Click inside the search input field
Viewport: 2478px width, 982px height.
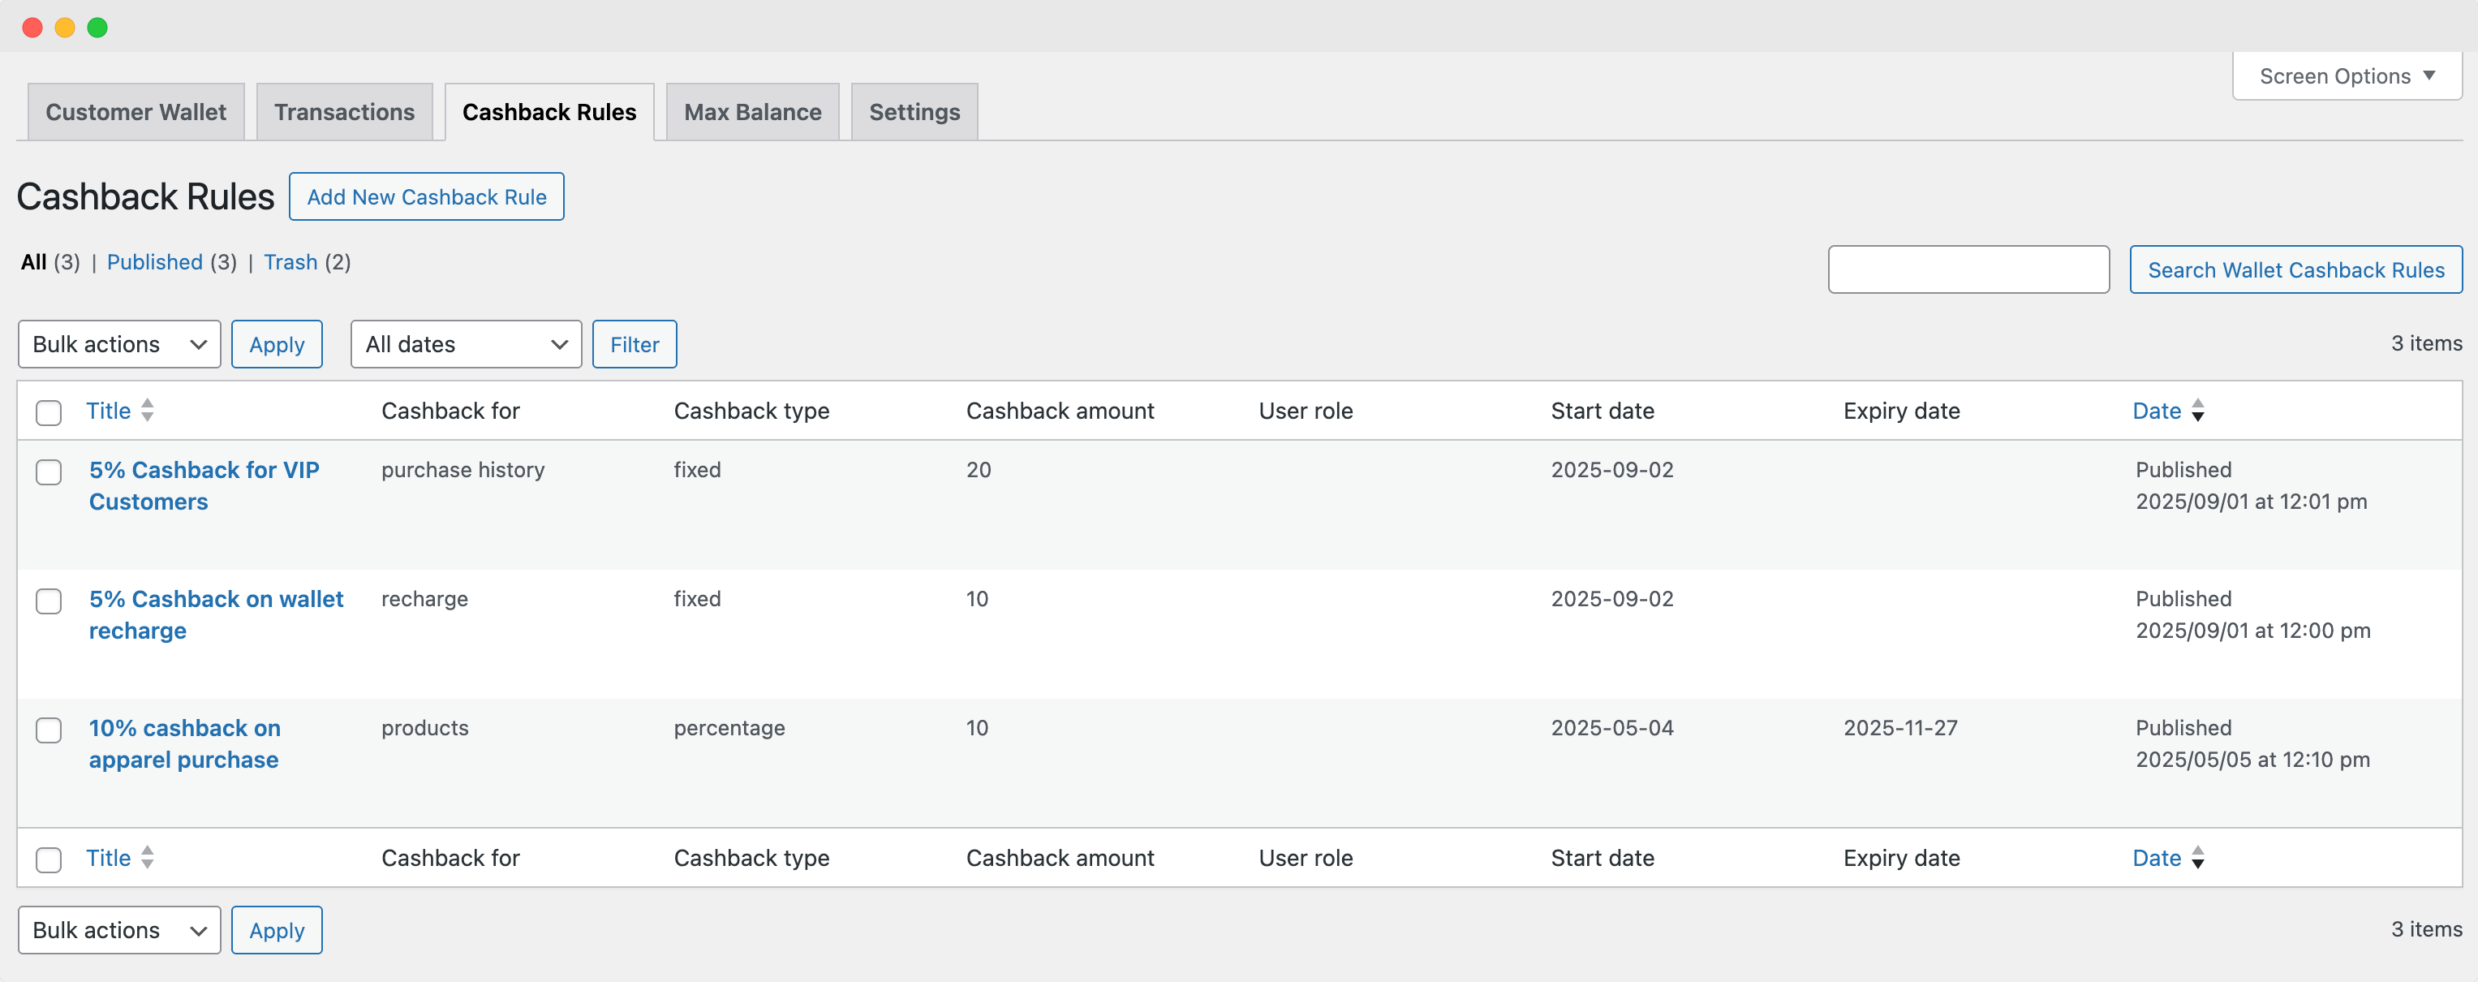pyautogui.click(x=1968, y=269)
